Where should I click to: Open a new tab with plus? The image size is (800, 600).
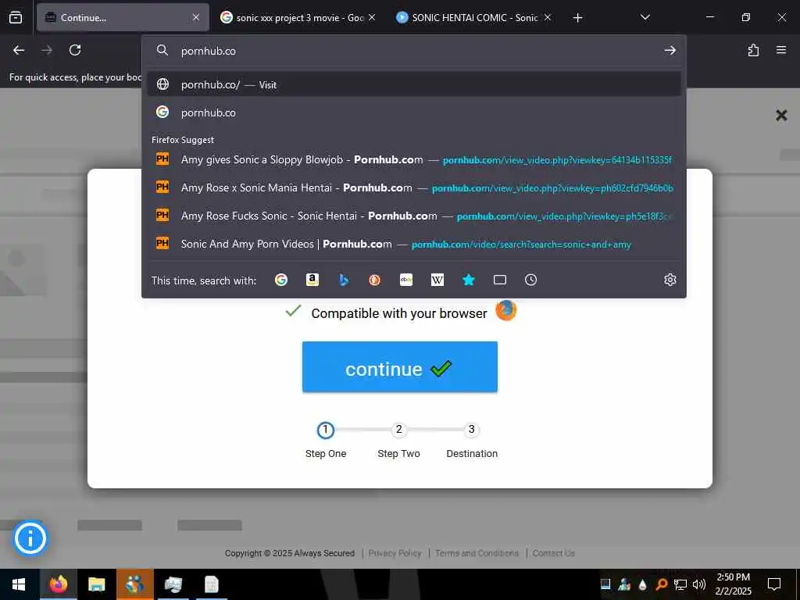(x=577, y=18)
